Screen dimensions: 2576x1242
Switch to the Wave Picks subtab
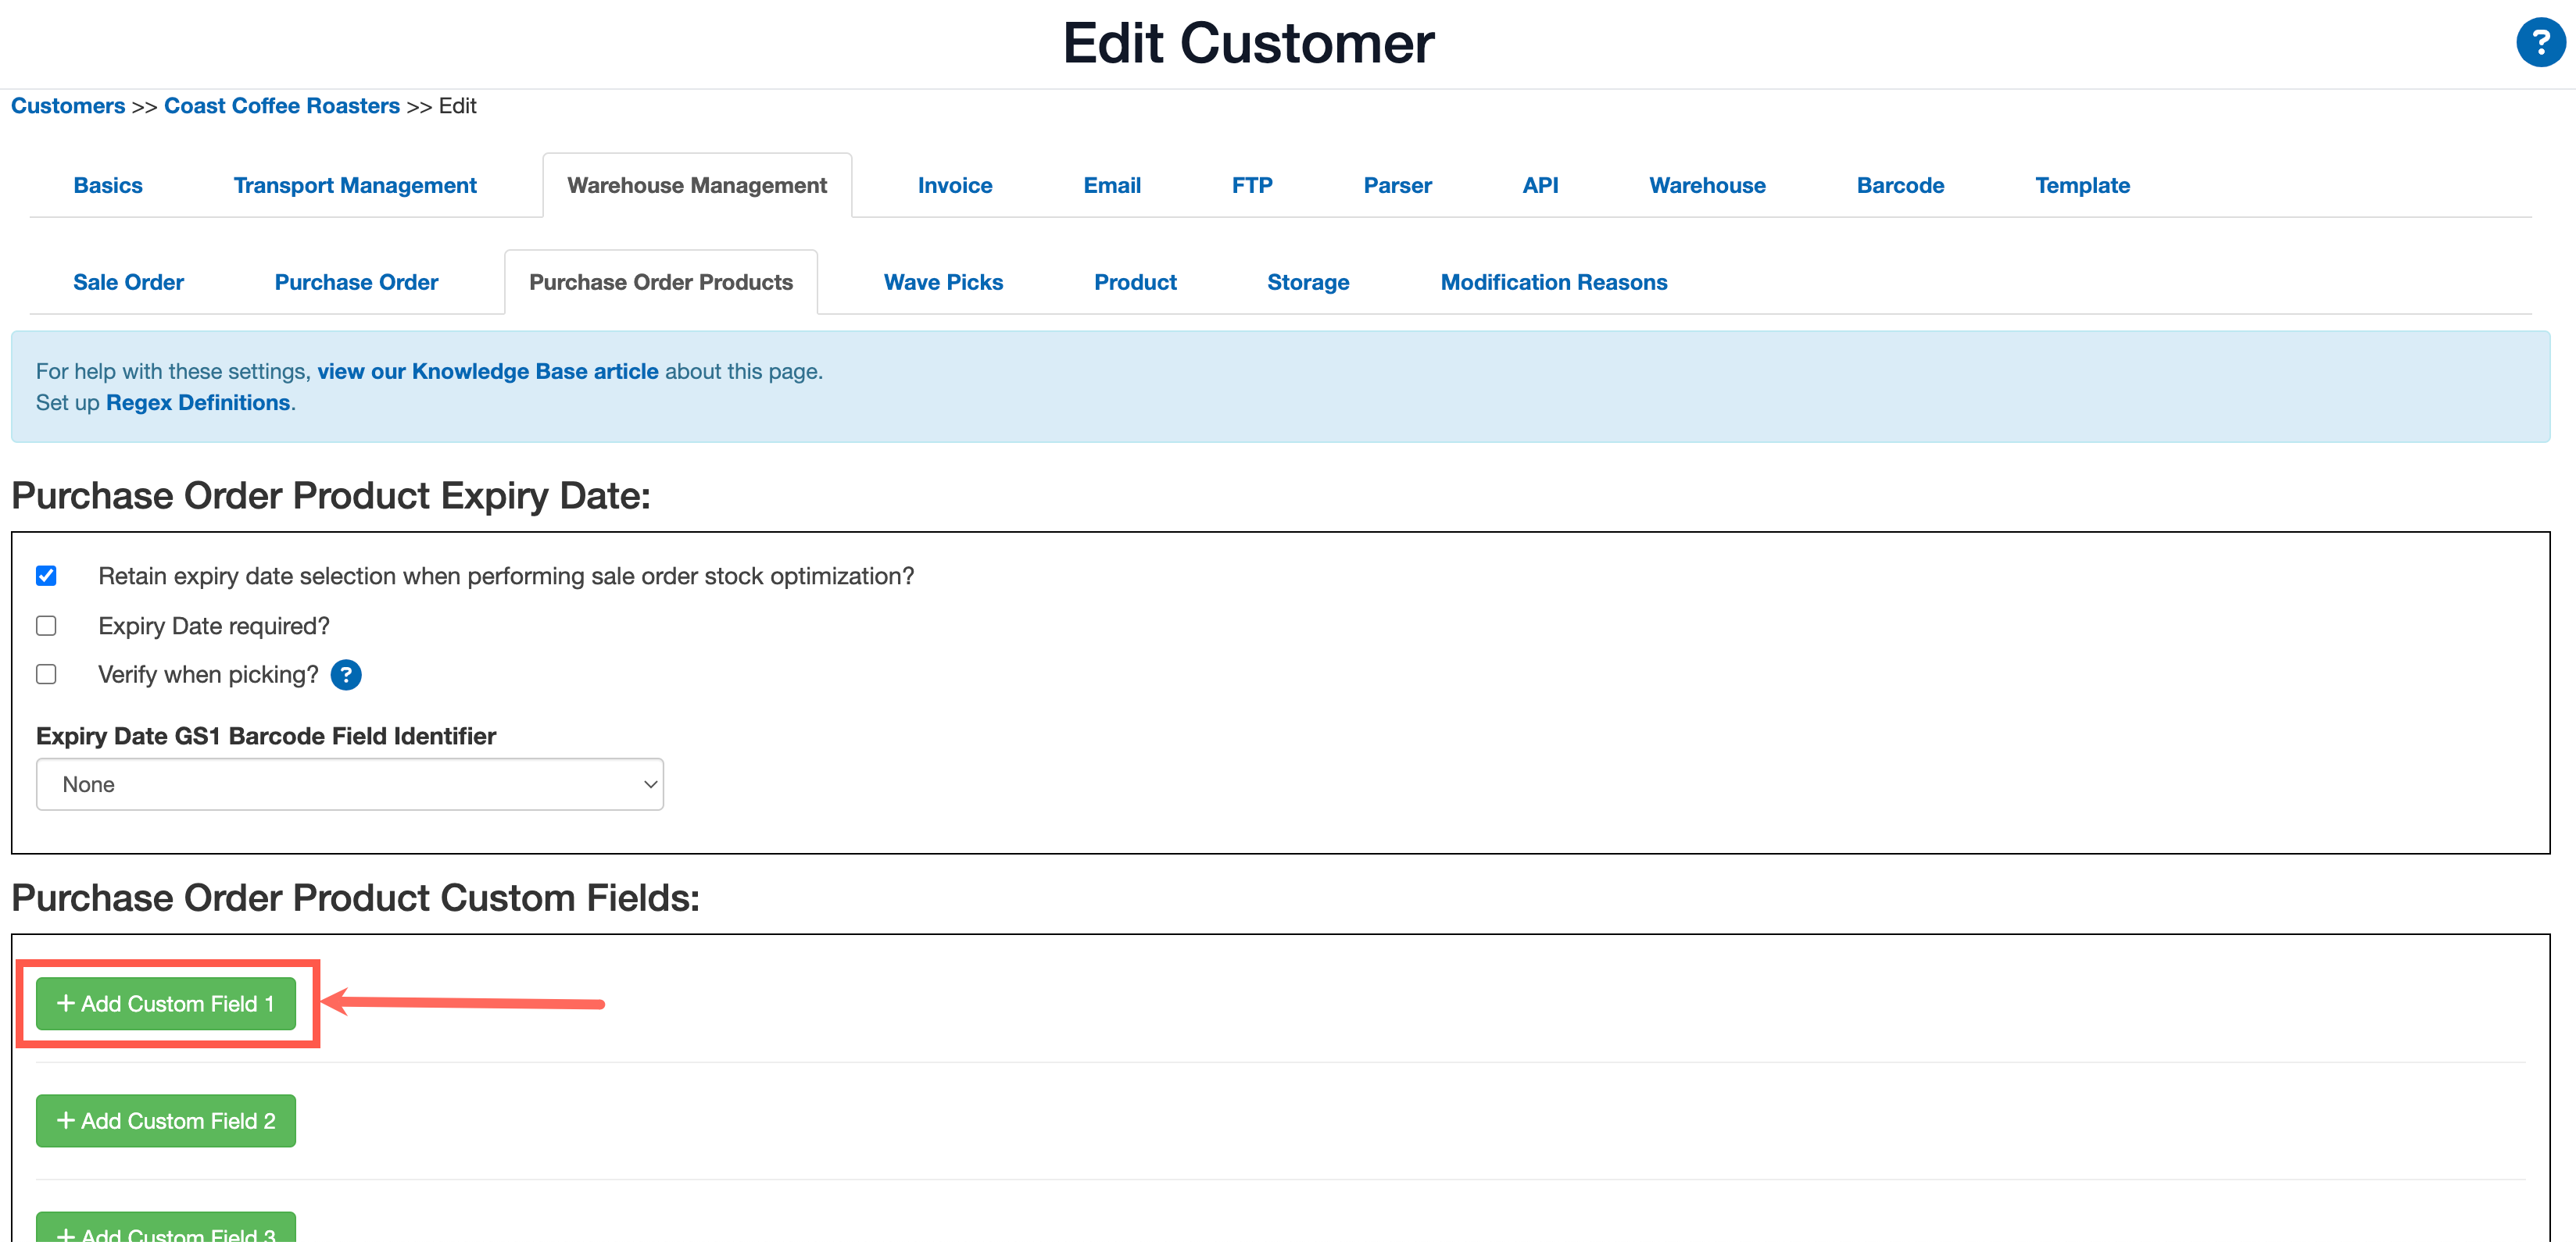point(942,282)
